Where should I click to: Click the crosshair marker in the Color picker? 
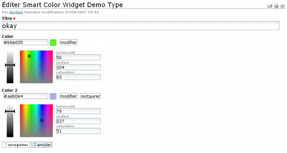29,56
